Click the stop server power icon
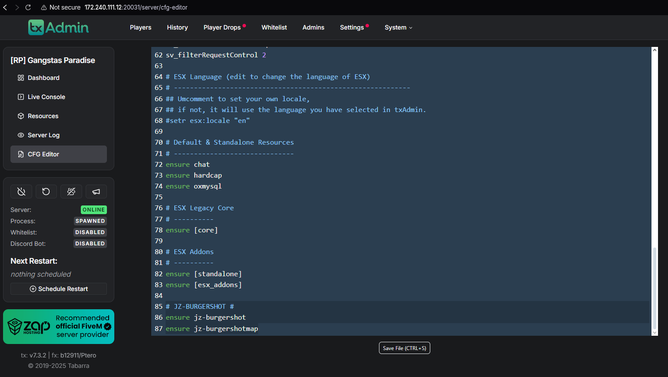The width and height of the screenshot is (668, 377). coord(21,192)
